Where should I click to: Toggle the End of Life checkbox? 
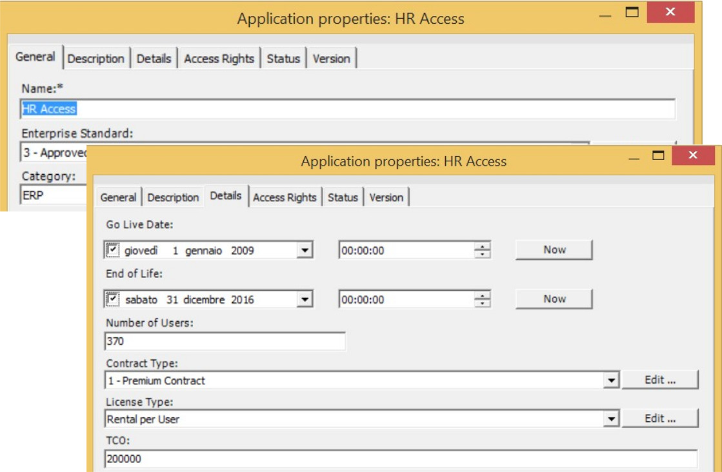[113, 299]
